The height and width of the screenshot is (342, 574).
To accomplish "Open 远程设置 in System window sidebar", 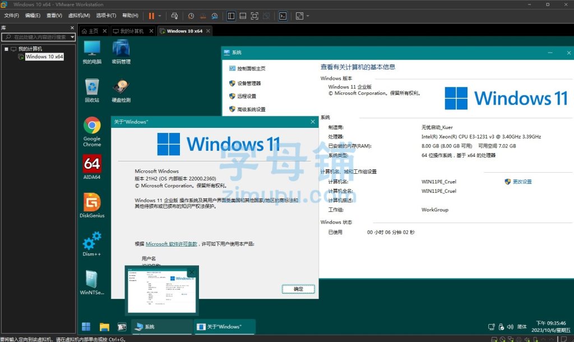I will click(x=243, y=96).
